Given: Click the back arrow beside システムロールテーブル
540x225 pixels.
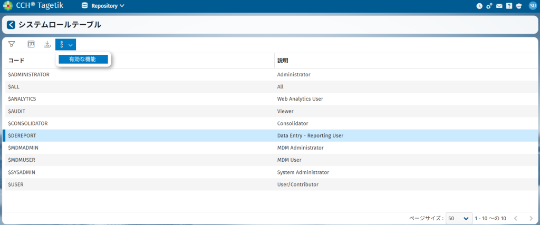Looking at the screenshot, I should [11, 25].
